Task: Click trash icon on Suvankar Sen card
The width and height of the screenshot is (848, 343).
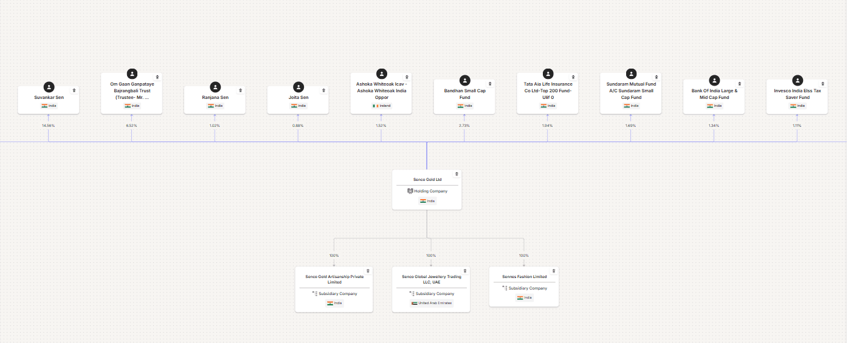Action: tap(74, 90)
